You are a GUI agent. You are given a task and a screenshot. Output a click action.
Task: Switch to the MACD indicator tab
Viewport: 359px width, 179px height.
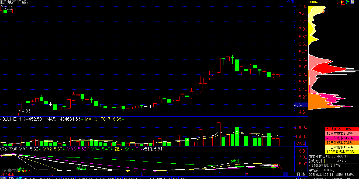pos(27,178)
